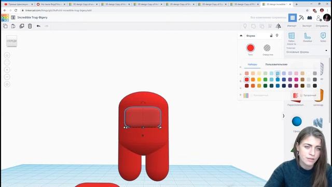Switch to the Presets color tab
Image resolution: width=332 pixels, height=187 pixels.
253,64
